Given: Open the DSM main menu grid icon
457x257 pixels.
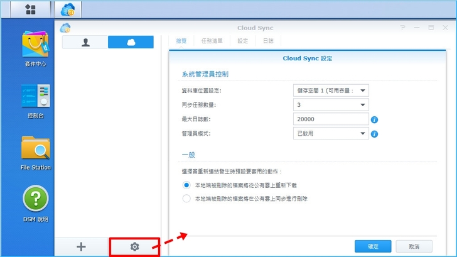Looking at the screenshot, I should coord(30,9).
